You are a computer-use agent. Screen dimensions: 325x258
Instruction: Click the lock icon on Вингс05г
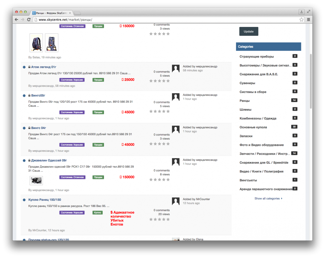coord(29,95)
